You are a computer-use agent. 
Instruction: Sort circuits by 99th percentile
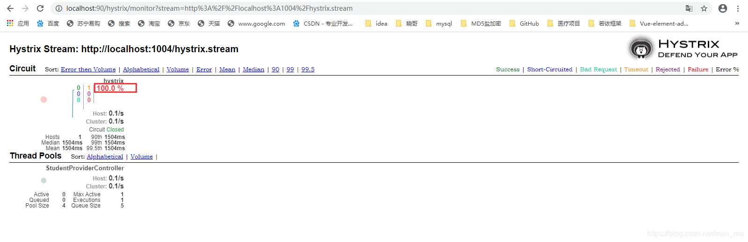[x=290, y=69]
